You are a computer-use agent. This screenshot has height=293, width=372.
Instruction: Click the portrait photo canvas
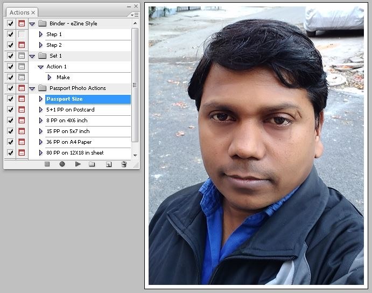[256, 145]
